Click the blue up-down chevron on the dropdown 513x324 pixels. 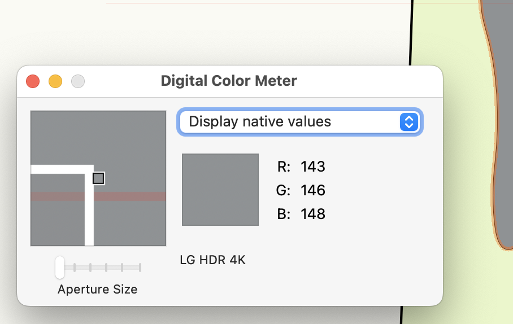pos(408,122)
